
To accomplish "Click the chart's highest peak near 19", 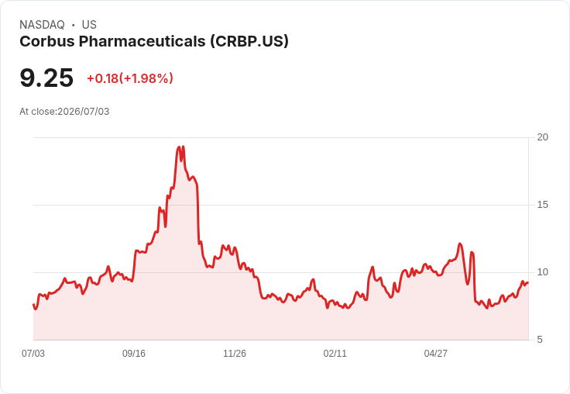I will tap(179, 147).
